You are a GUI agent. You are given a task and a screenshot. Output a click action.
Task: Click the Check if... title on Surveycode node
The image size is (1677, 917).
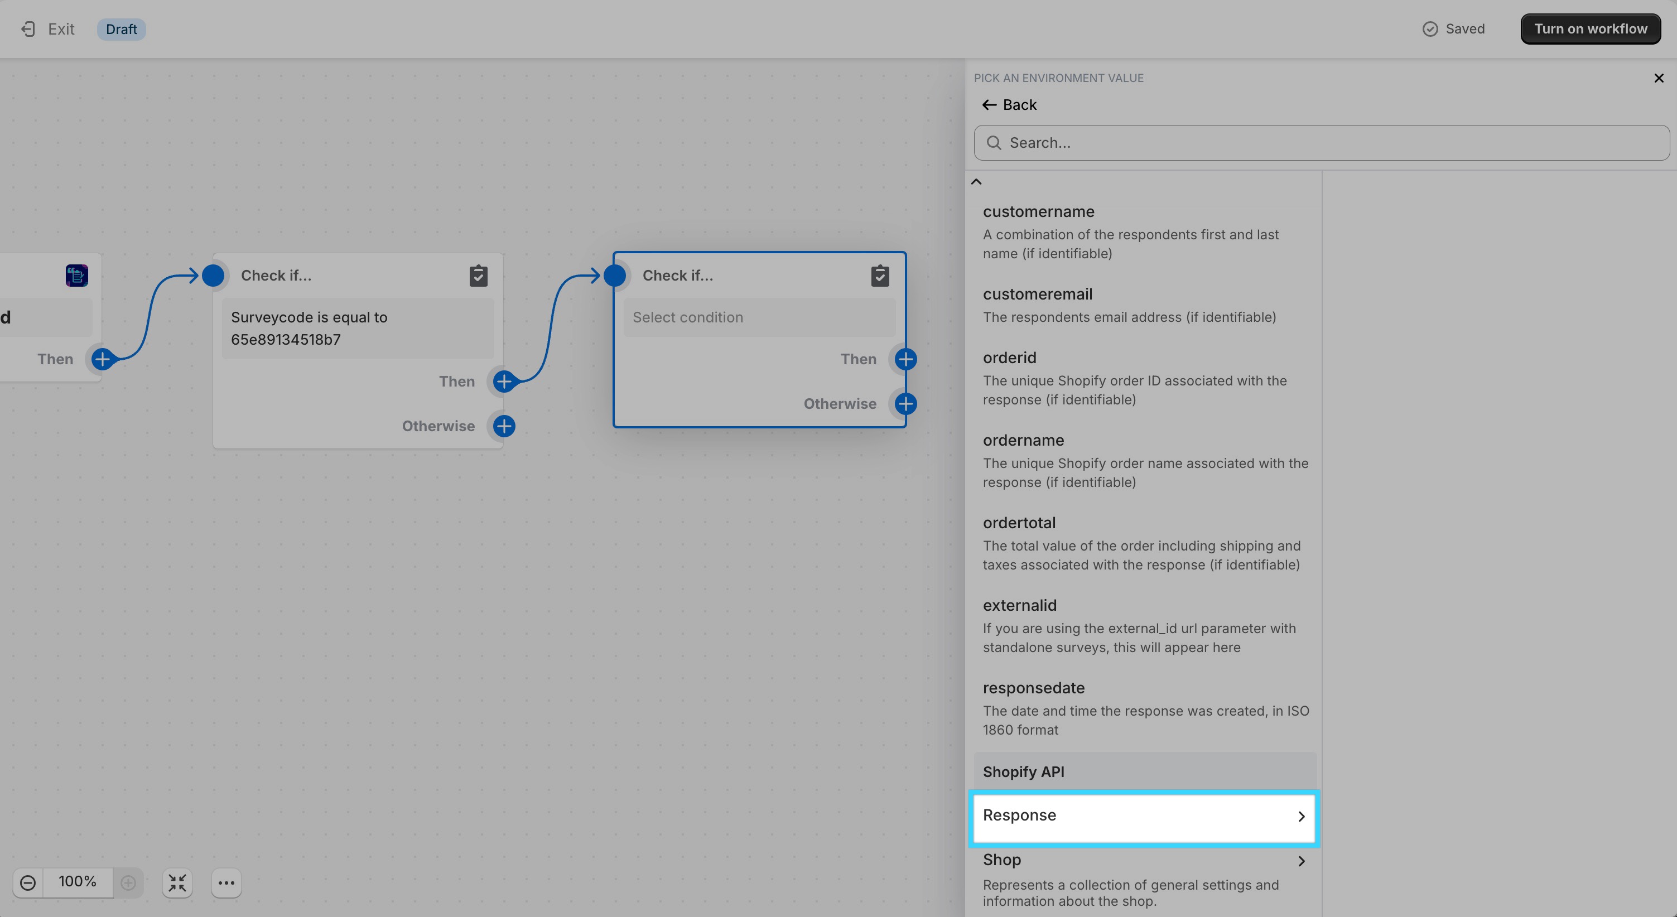(276, 276)
